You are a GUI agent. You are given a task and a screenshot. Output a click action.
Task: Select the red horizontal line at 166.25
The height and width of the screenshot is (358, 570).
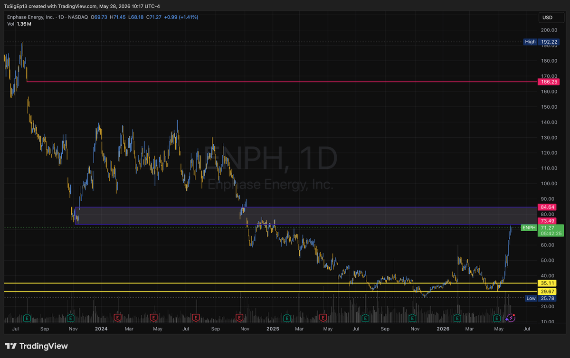283,82
